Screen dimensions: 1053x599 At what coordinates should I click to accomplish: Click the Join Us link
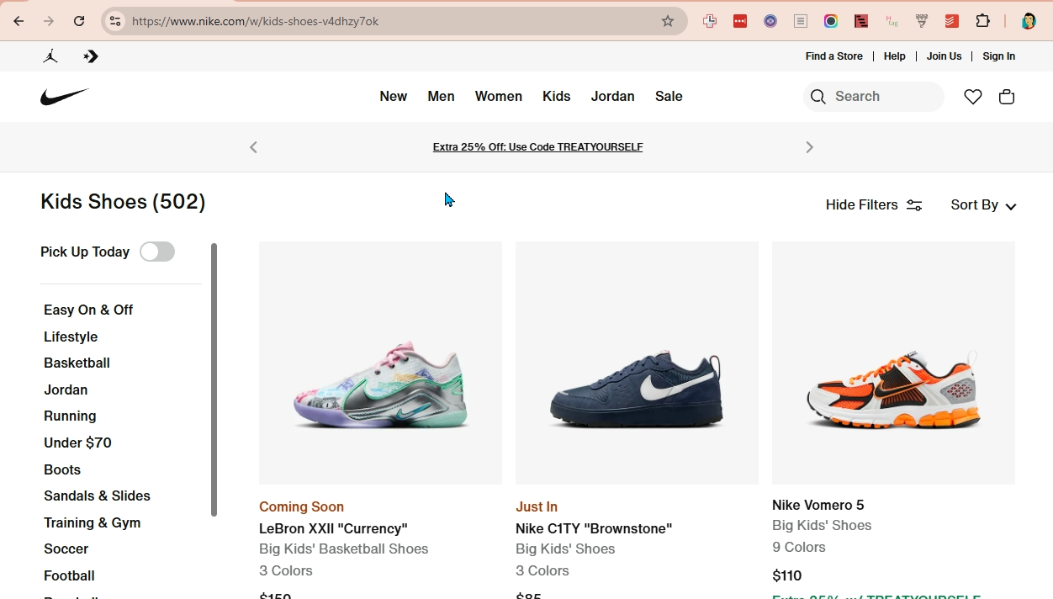pos(944,56)
